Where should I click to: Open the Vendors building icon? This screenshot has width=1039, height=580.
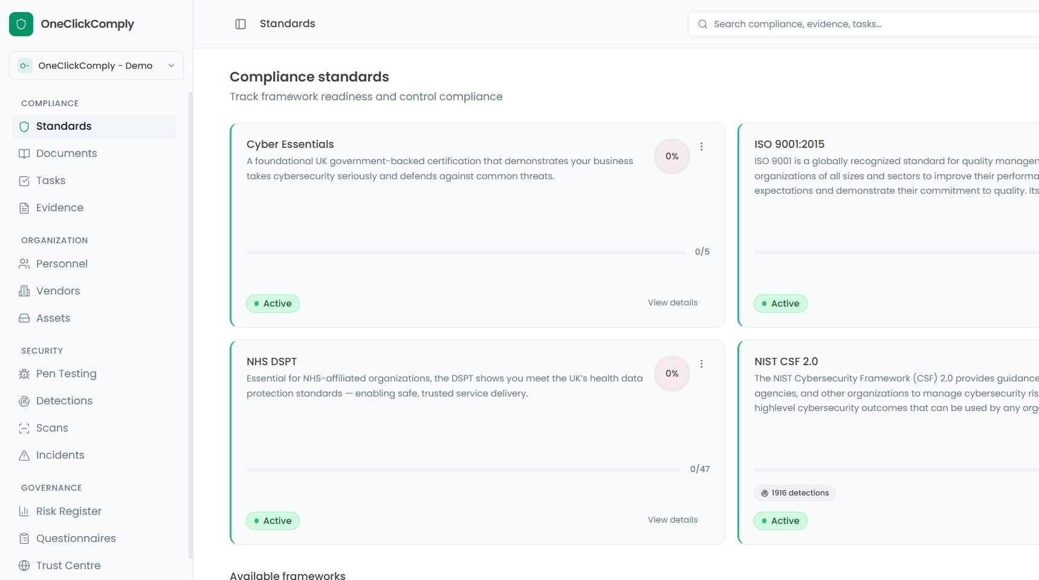[24, 291]
